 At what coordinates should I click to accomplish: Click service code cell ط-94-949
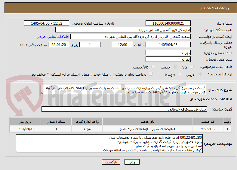pos(208,129)
